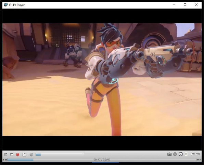Image resolution: width=204 pixels, height=165 pixels.
Task: Adjust the volume slider bar
Action: [60, 154]
